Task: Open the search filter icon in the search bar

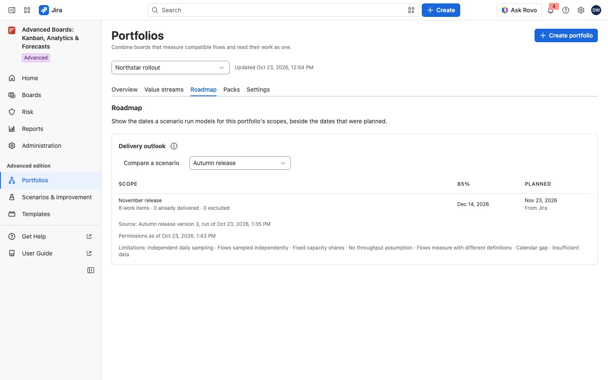Action: 411,10
